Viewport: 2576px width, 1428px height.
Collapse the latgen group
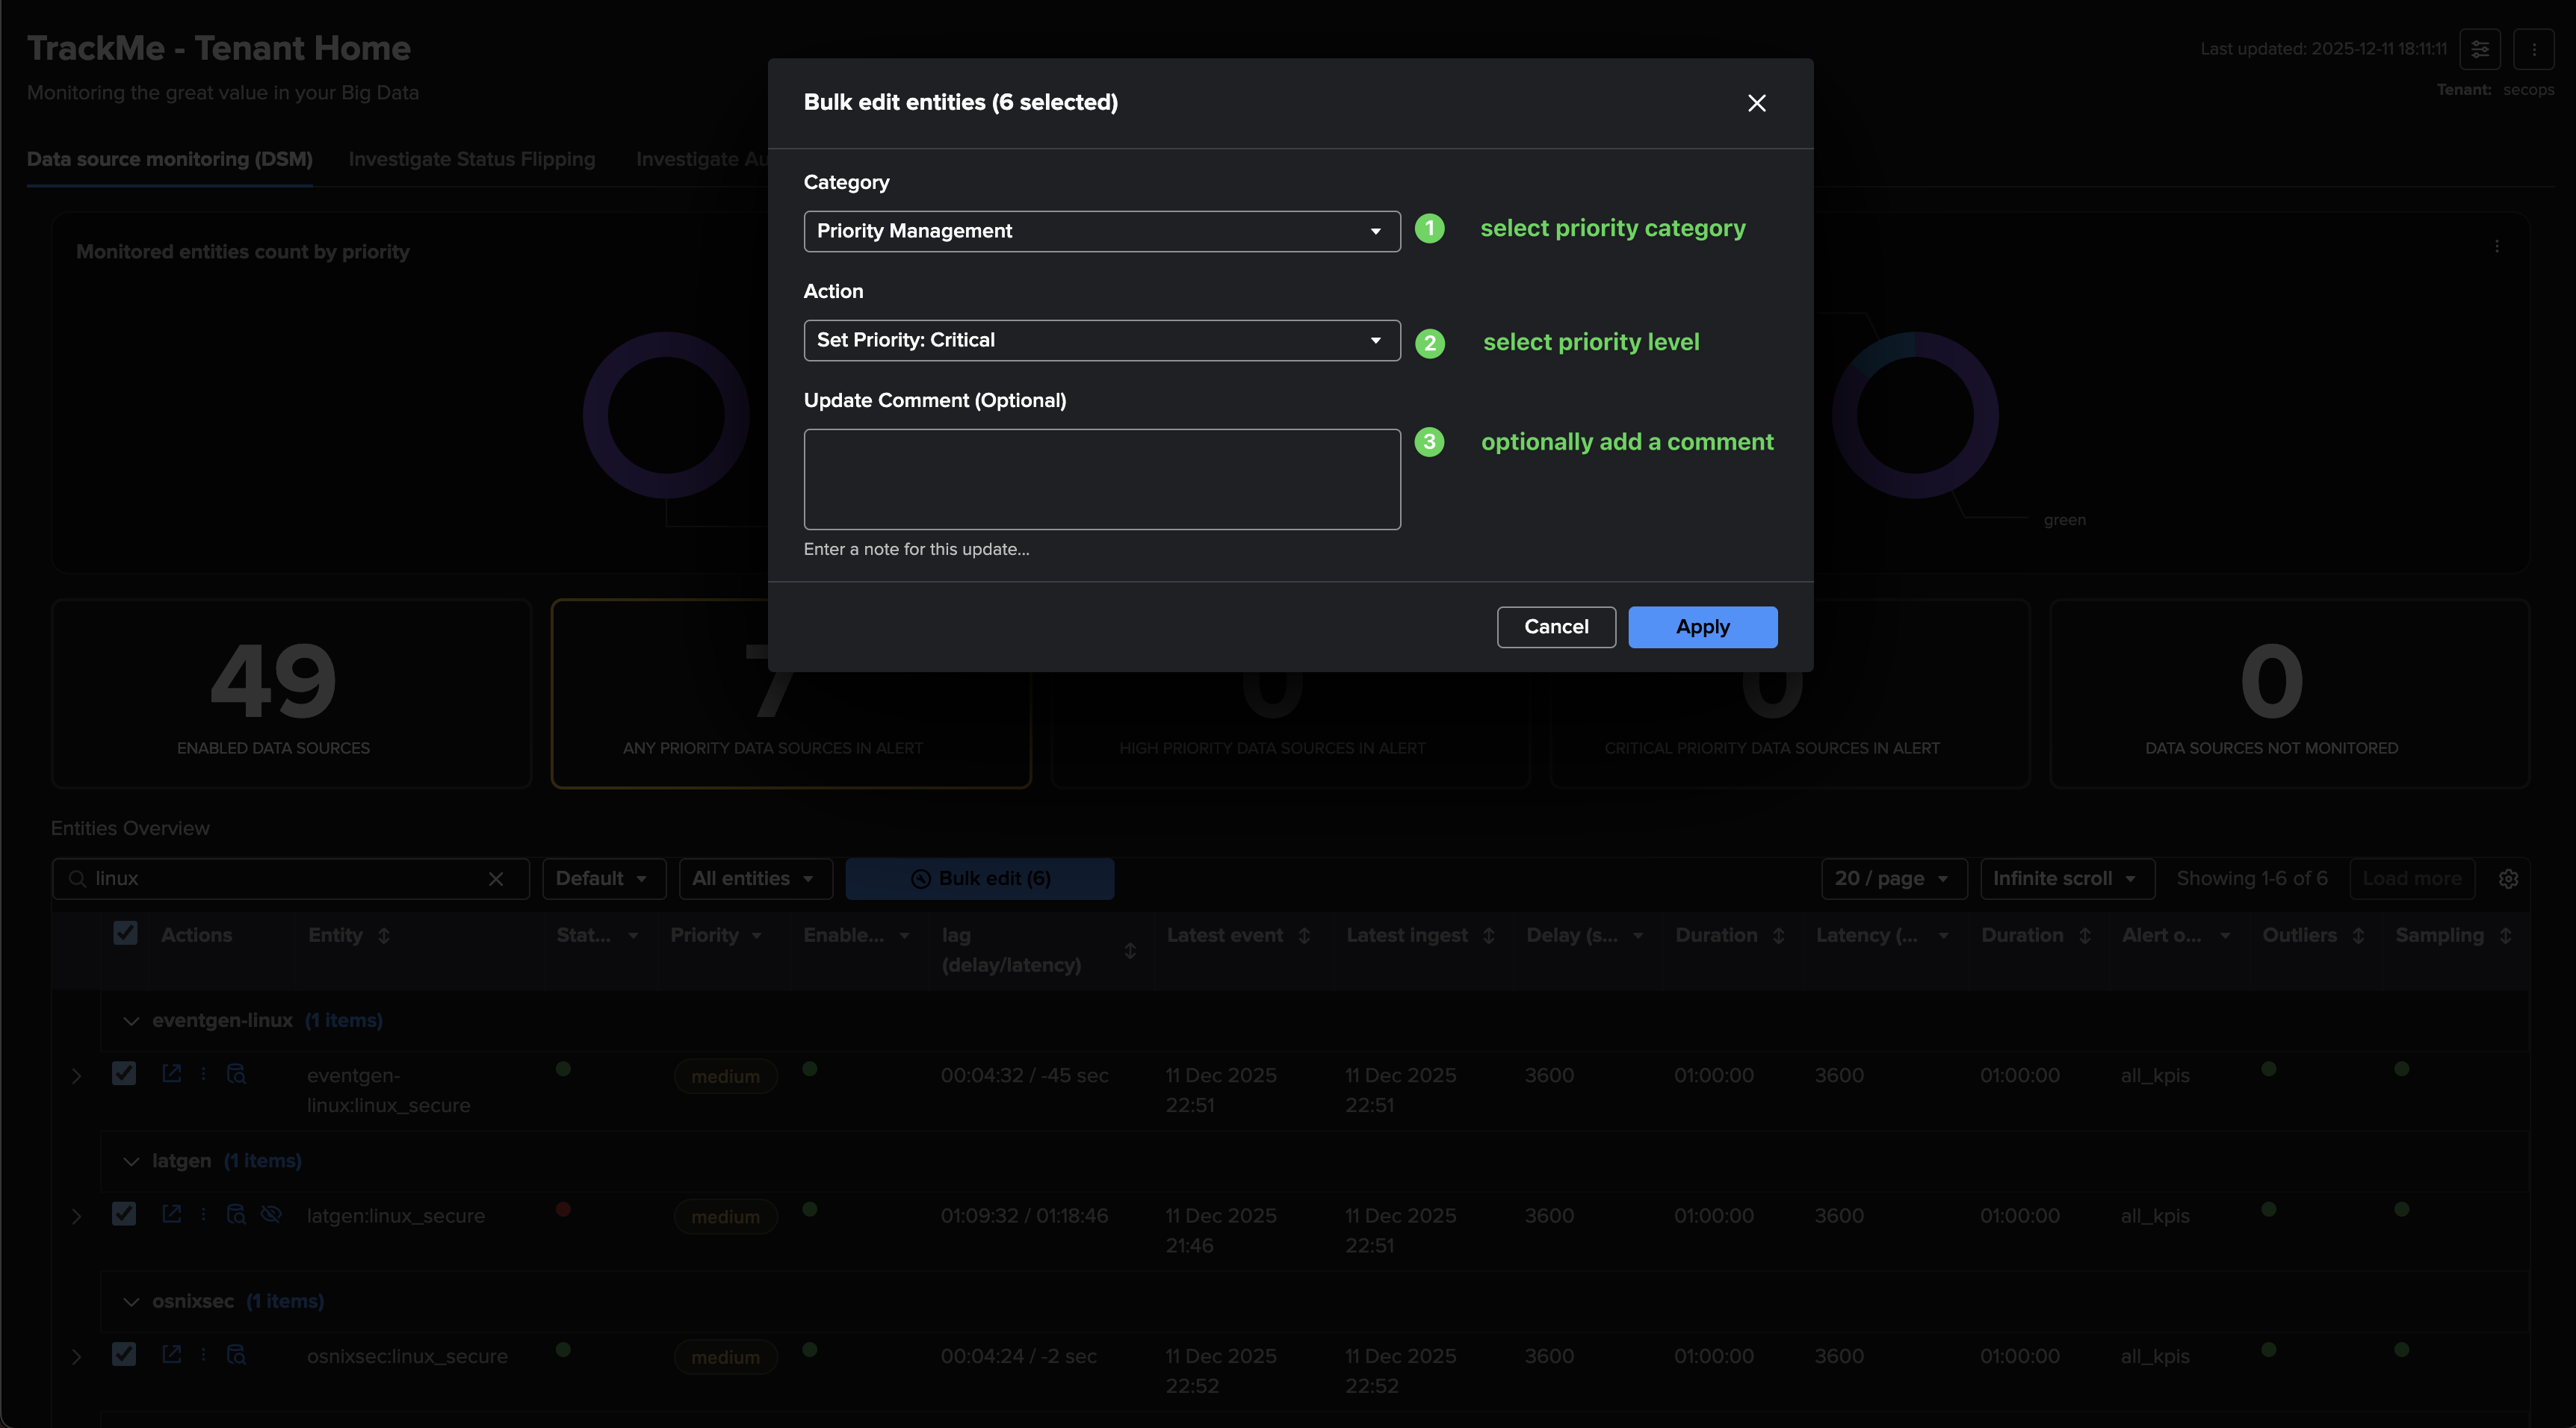131,1161
